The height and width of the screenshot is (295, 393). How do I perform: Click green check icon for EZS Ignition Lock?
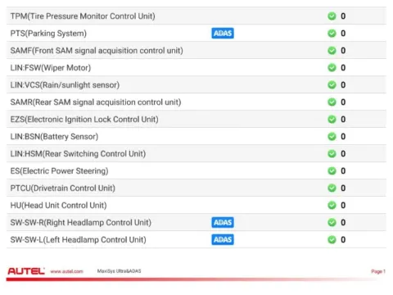tap(332, 120)
